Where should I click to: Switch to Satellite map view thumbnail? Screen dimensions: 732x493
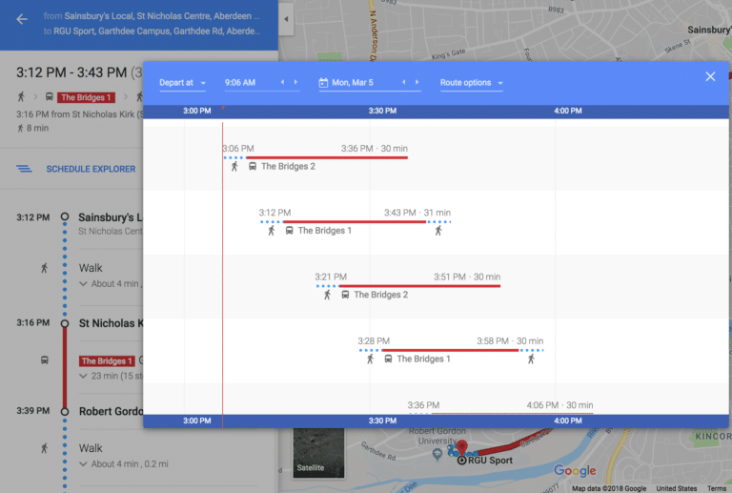click(318, 453)
